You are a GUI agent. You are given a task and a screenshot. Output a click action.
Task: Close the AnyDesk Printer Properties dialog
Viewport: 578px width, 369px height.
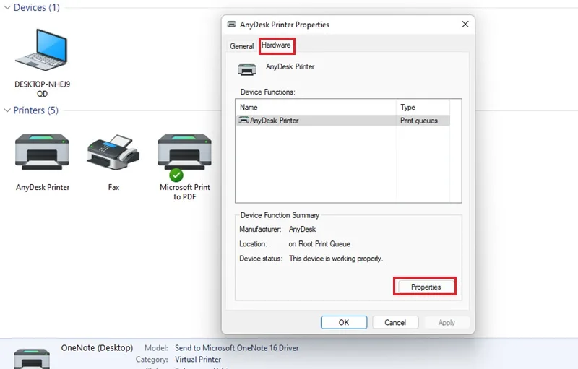click(x=465, y=25)
